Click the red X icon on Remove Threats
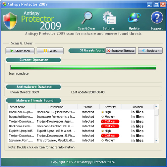This screenshot has width=167, height=167. click(109, 51)
